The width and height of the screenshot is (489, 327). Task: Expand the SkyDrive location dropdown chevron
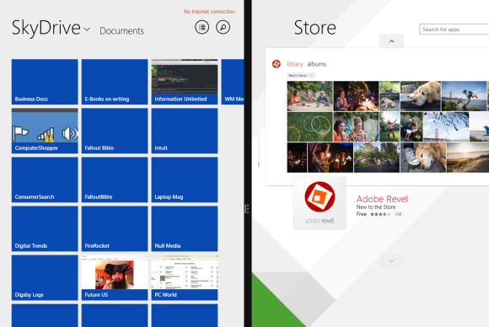pos(88,29)
